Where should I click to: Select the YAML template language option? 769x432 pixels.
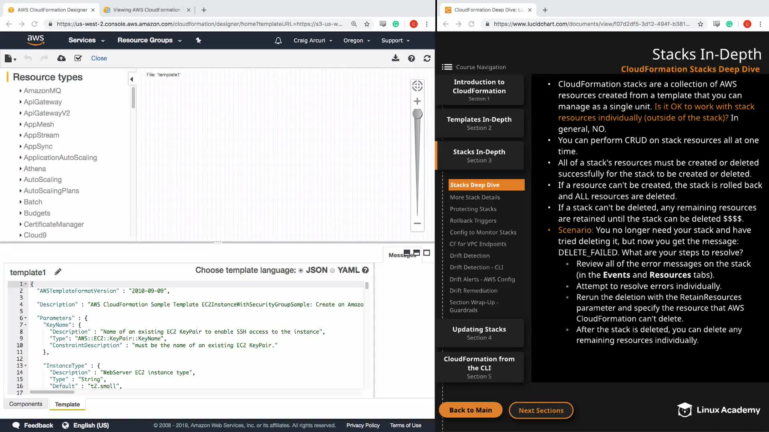coord(332,270)
